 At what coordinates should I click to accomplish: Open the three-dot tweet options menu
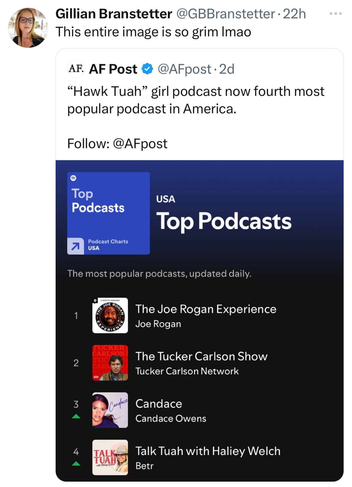[x=335, y=14]
